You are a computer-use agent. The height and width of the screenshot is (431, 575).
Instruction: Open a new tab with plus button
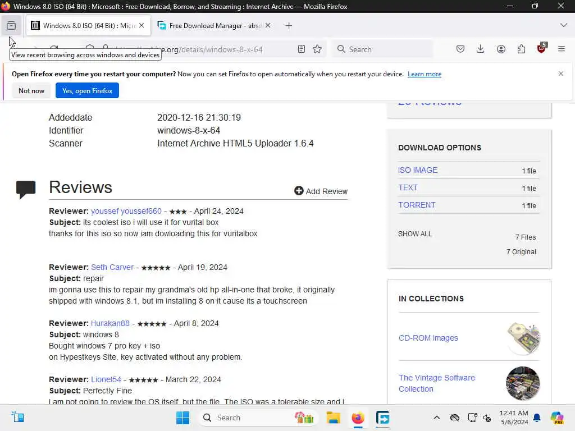click(289, 26)
